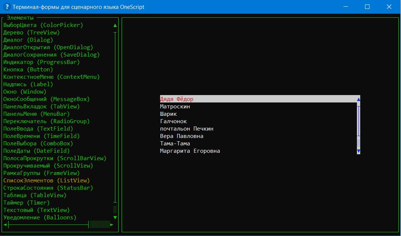Select ПанельМеню (MenuBar) item
Viewport: 401px width, 236px height.
(x=36, y=114)
